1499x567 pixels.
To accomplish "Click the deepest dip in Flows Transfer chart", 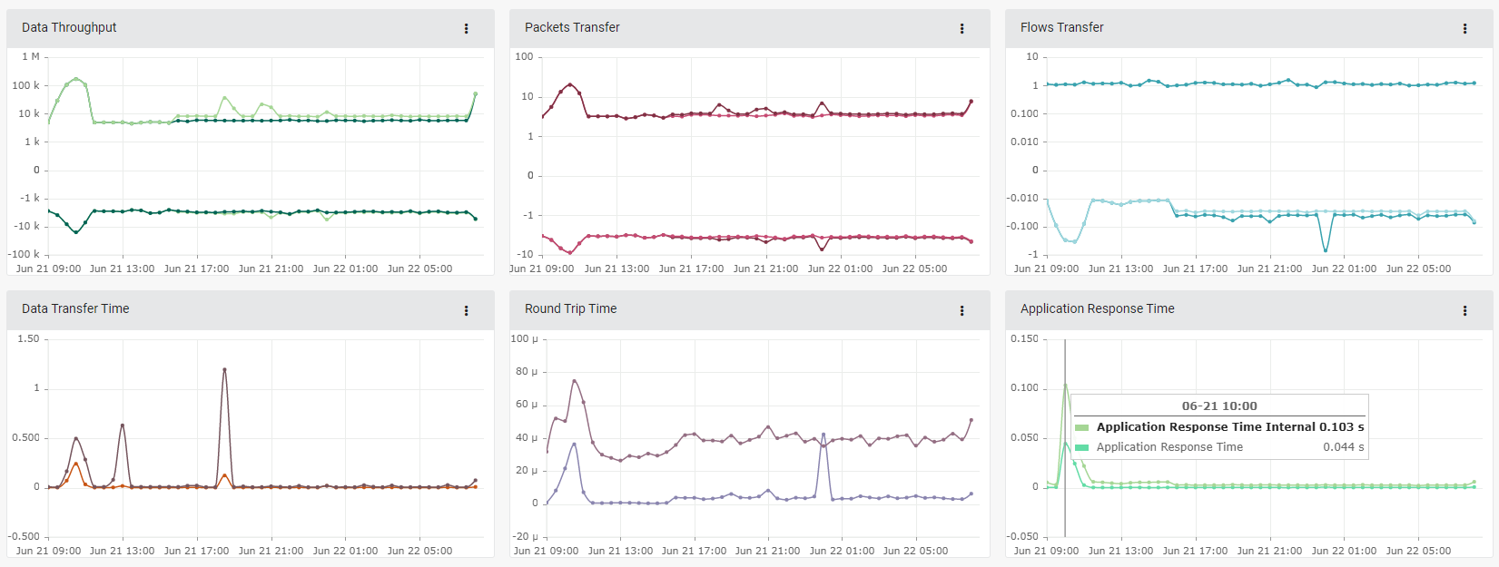I will (1326, 250).
